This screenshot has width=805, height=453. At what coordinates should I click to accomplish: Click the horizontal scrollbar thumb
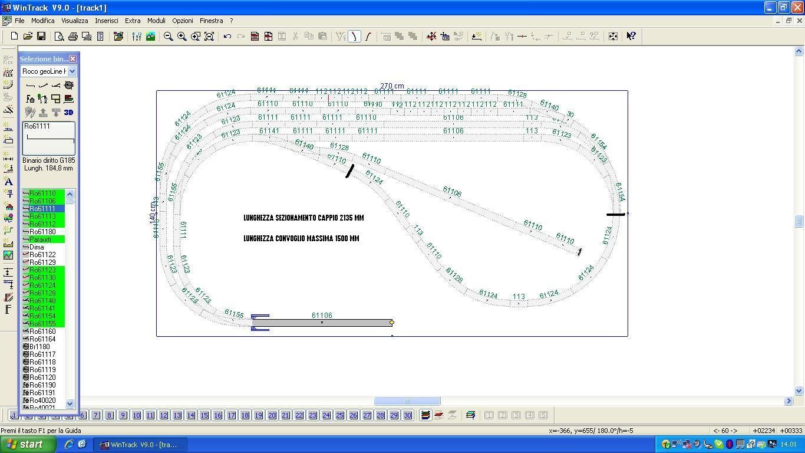tap(407, 401)
